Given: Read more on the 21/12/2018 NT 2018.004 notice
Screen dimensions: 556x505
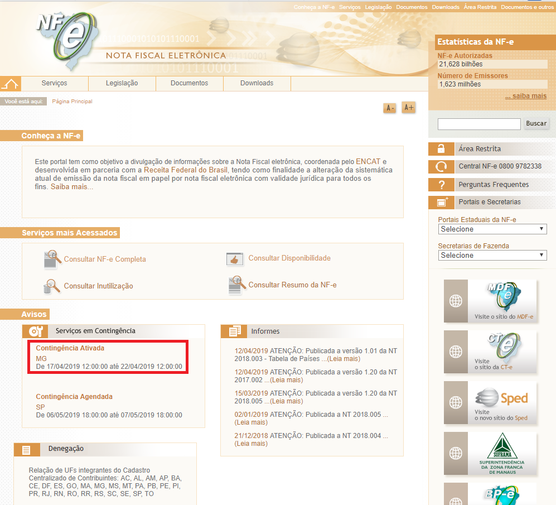Looking at the screenshot, I should tap(251, 444).
